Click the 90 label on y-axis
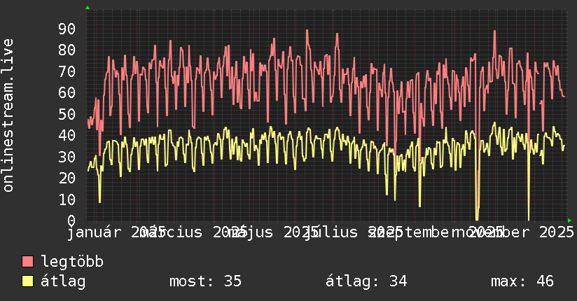This screenshot has height=301, width=577. point(67,29)
